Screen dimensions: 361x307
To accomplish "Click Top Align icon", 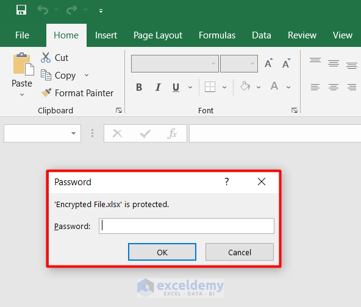I will point(315,60).
